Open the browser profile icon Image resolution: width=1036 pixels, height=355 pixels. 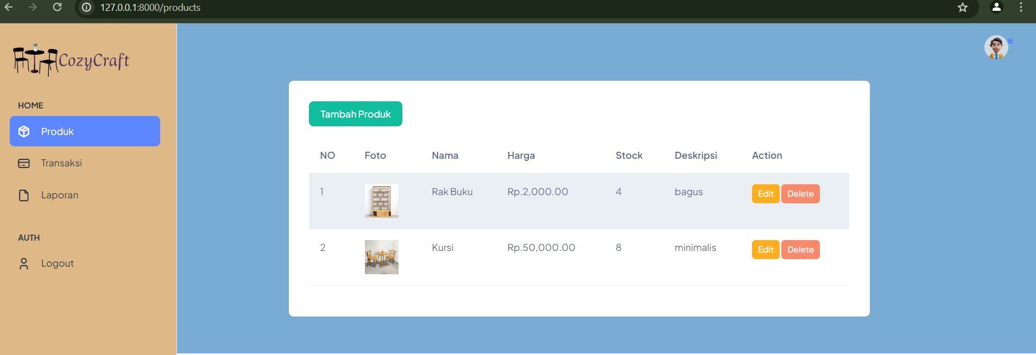(996, 7)
